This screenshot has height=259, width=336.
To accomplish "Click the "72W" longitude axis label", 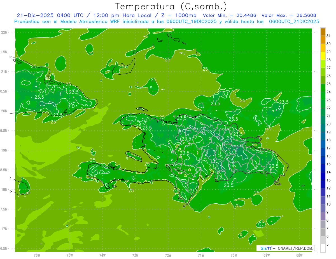I will pyautogui.click(x=168, y=255).
